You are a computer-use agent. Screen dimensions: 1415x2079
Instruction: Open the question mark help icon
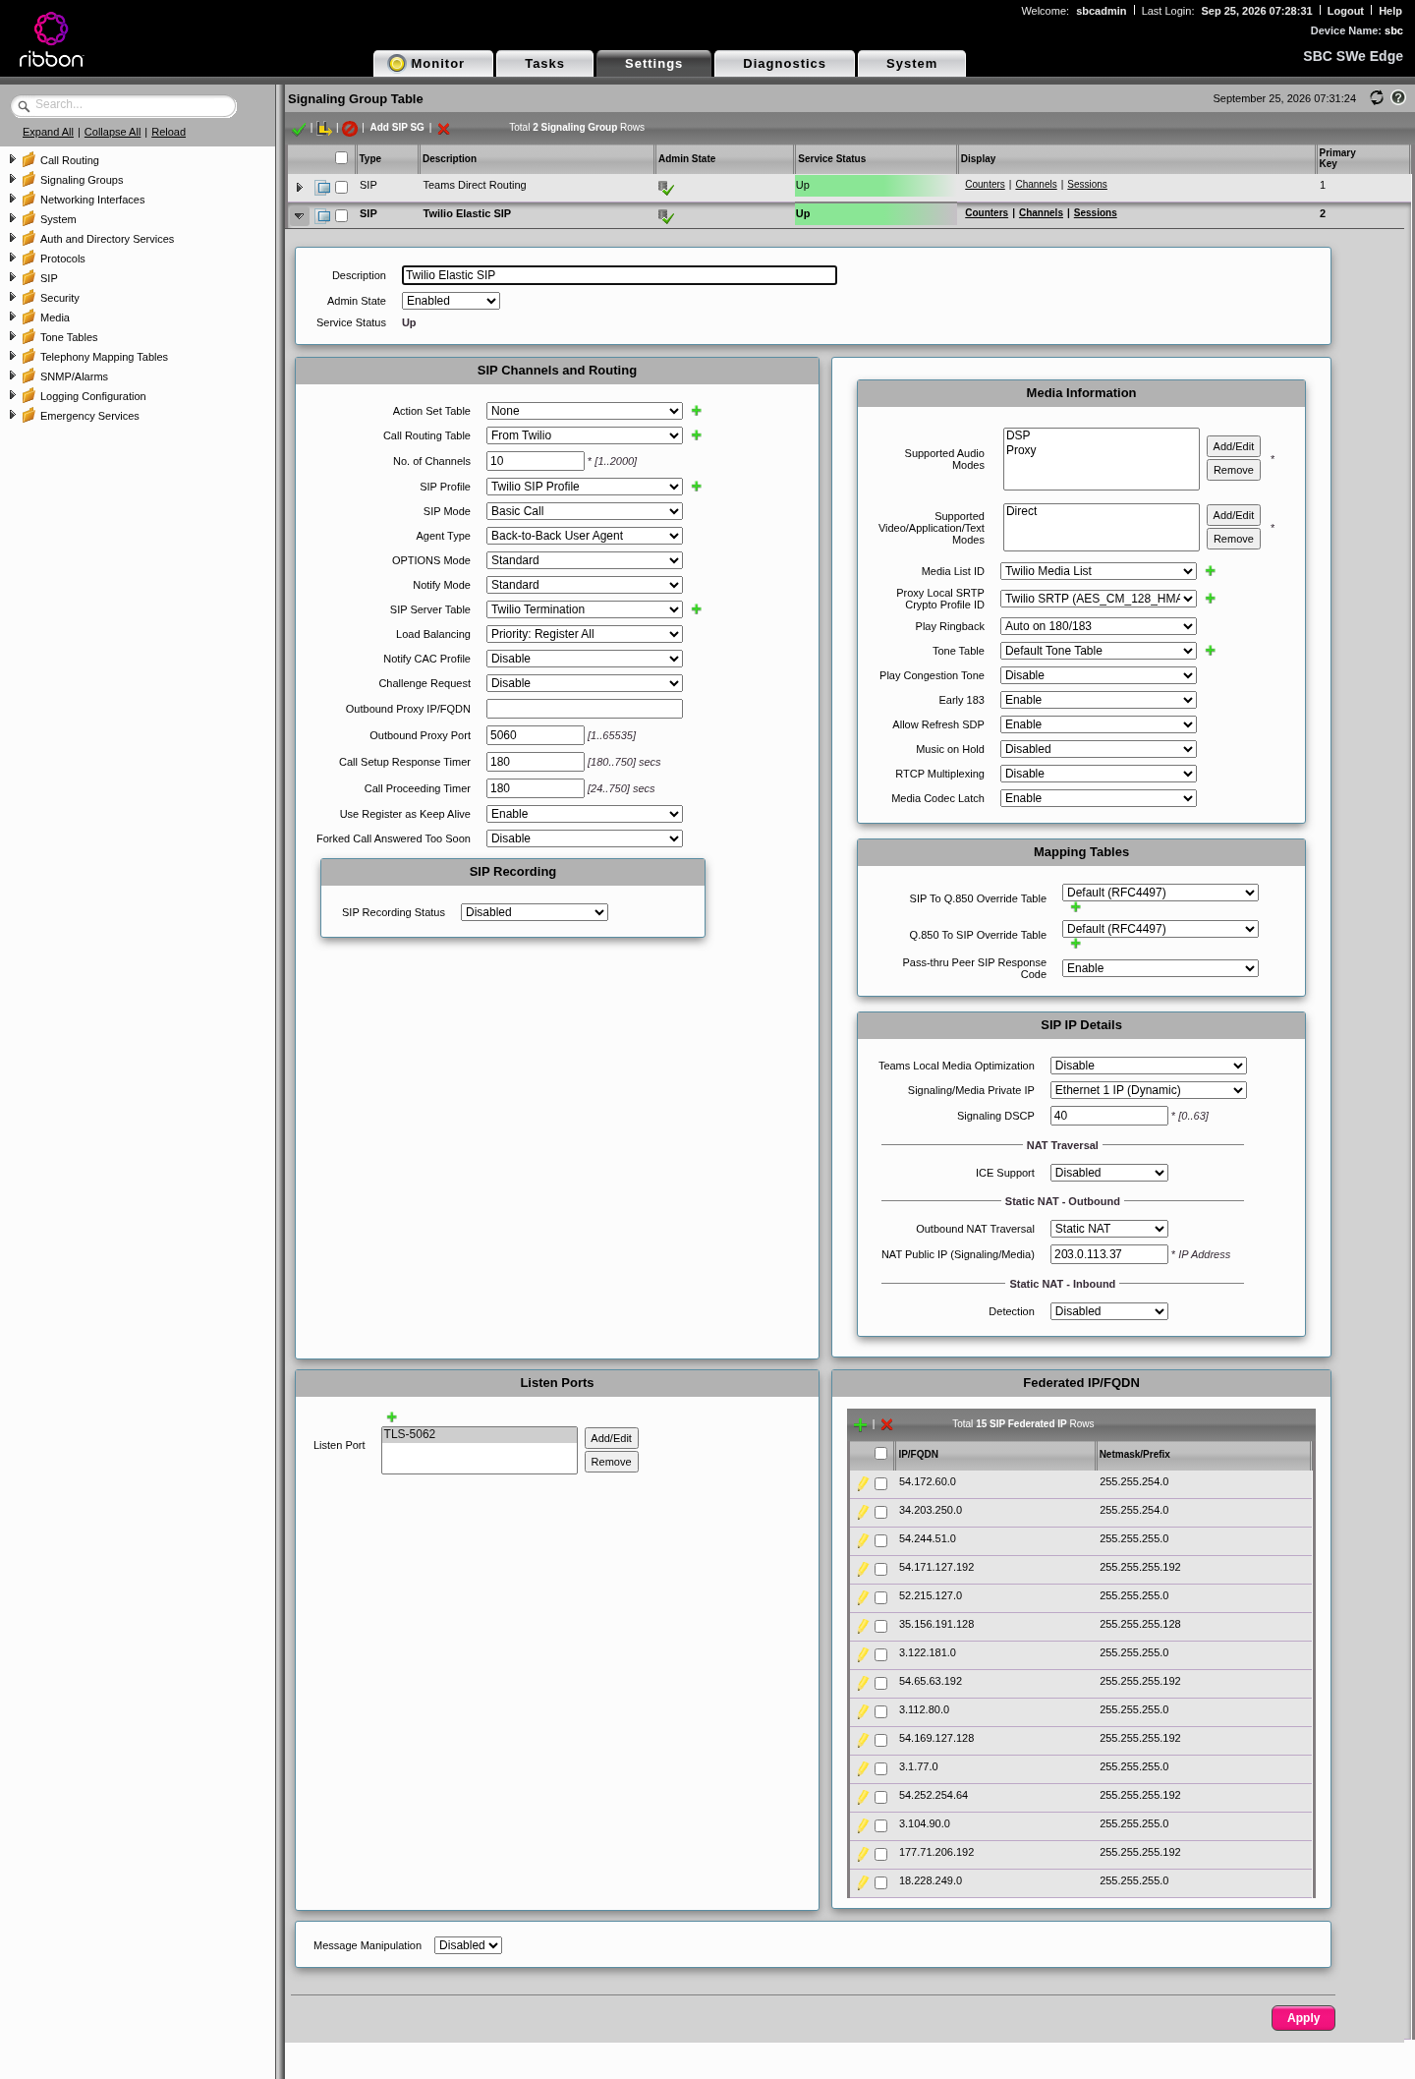[x=1398, y=97]
